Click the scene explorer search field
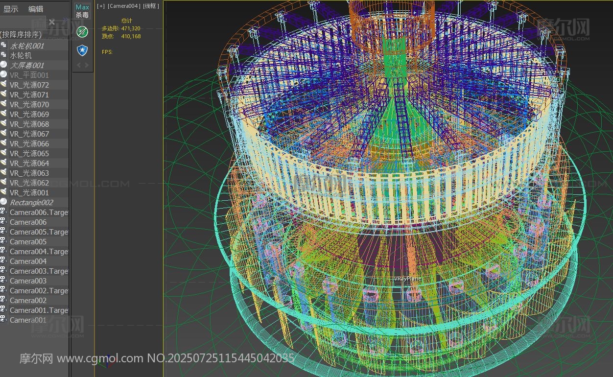 click(x=23, y=22)
